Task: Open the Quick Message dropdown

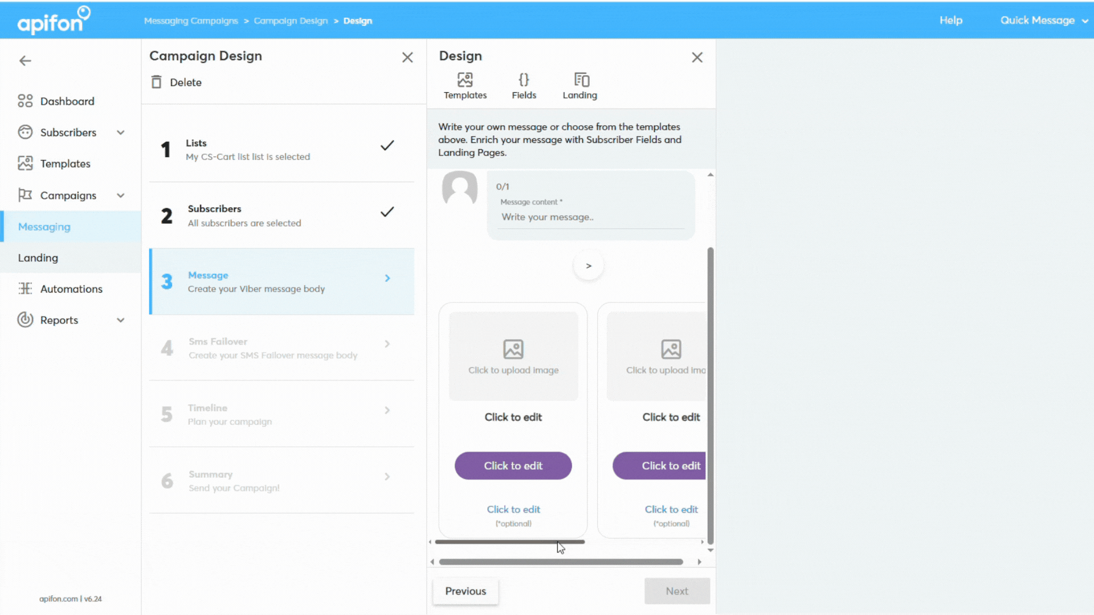Action: pos(1043,20)
